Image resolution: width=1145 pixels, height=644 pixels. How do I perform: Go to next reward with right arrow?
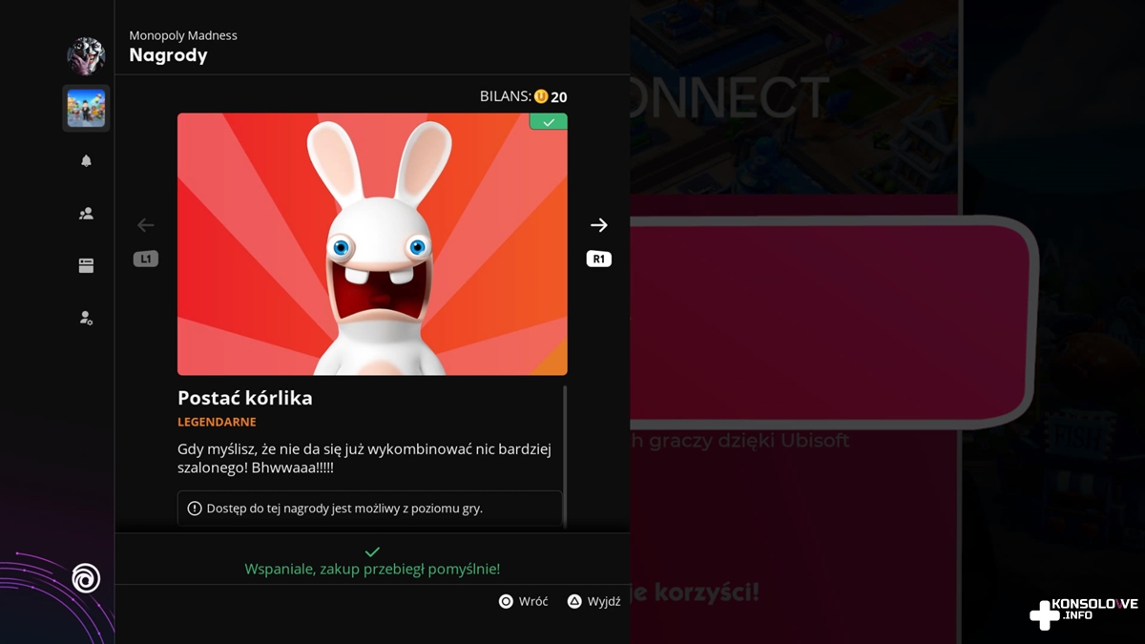tap(598, 225)
